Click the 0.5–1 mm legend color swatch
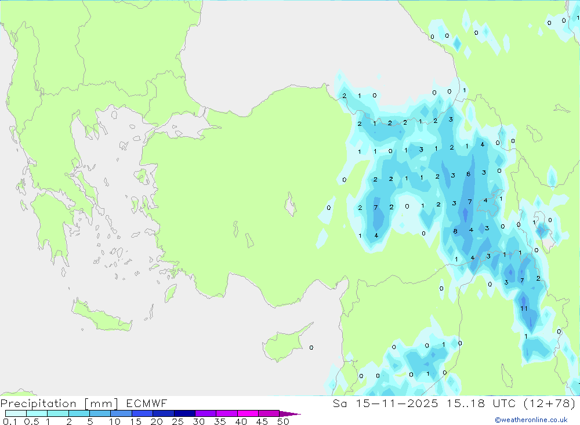Image resolution: width=580 pixels, height=425 pixels. point(37,413)
